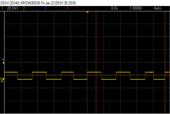Toggle the blue channel 3 indicator

pyautogui.click(x=45, y=8)
